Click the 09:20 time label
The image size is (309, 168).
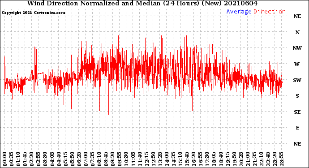tap(113, 159)
